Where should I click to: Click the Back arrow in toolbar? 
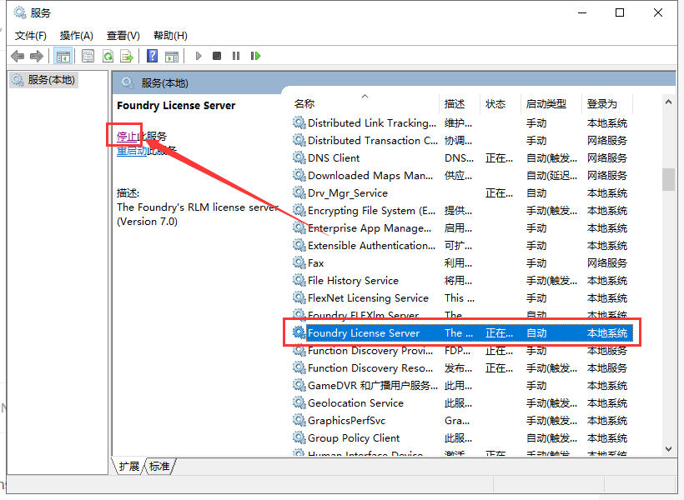pyautogui.click(x=18, y=56)
